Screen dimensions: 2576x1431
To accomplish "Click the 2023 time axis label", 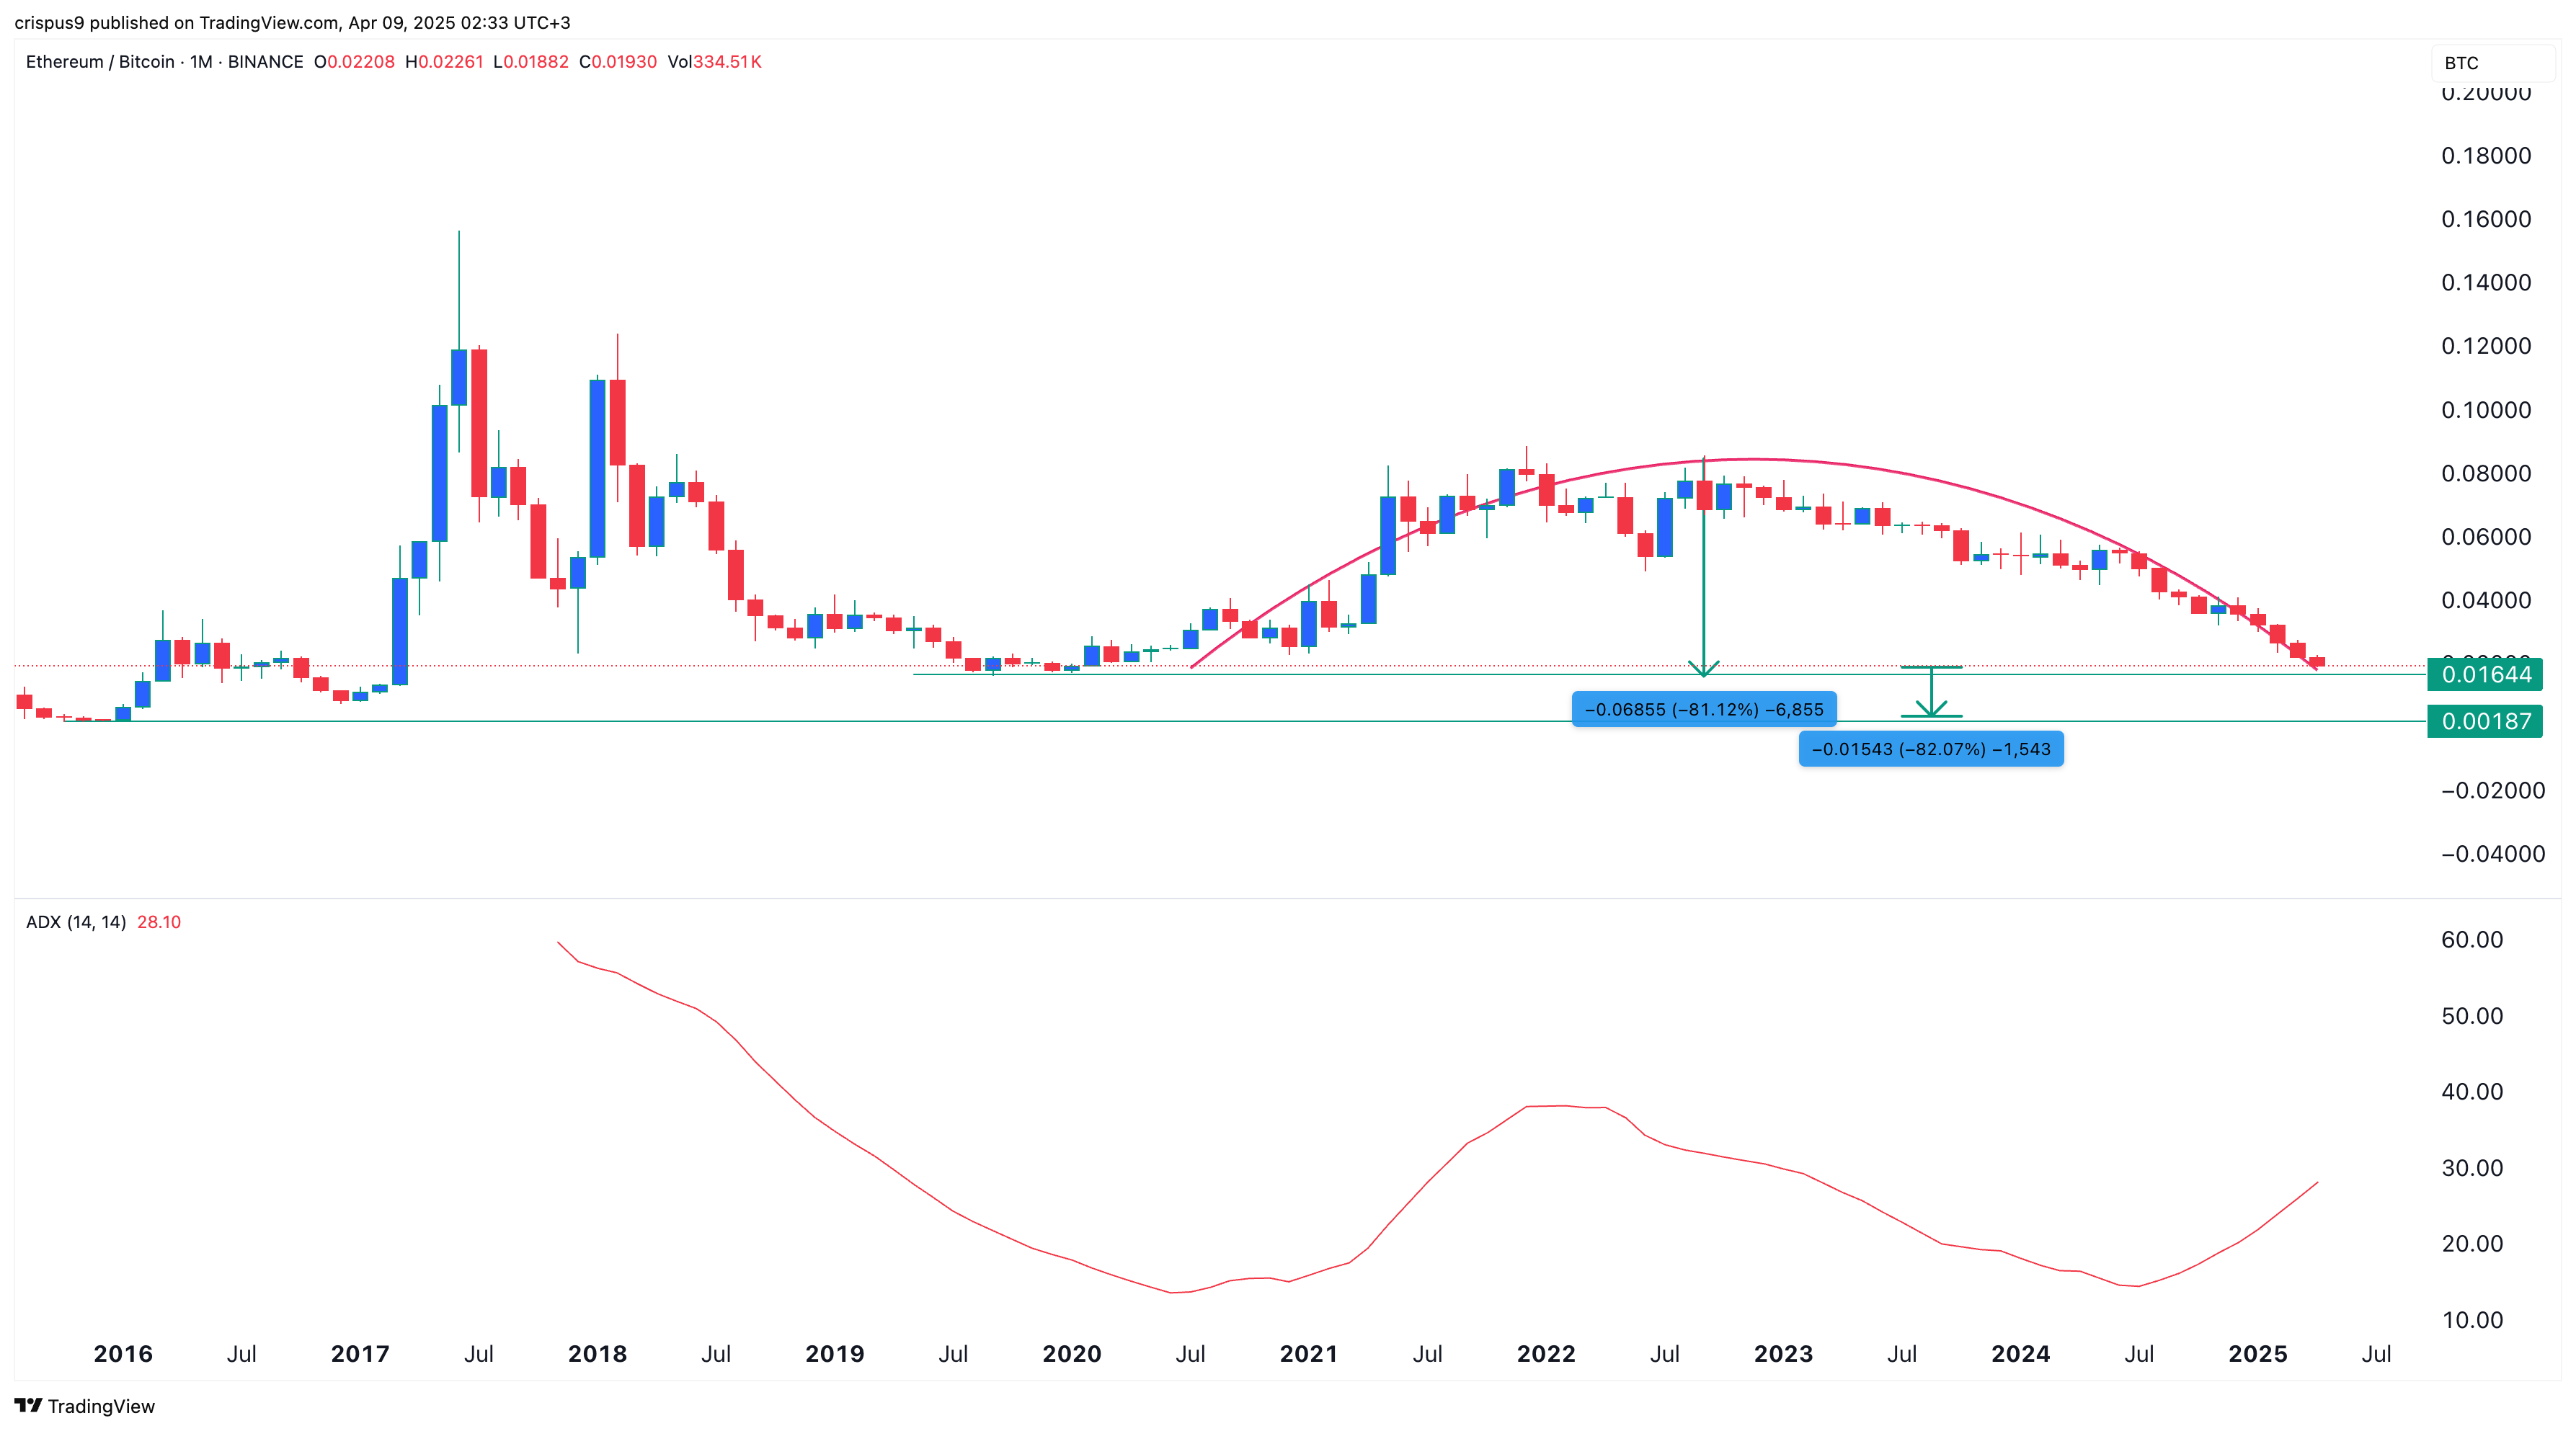I will [1783, 1354].
